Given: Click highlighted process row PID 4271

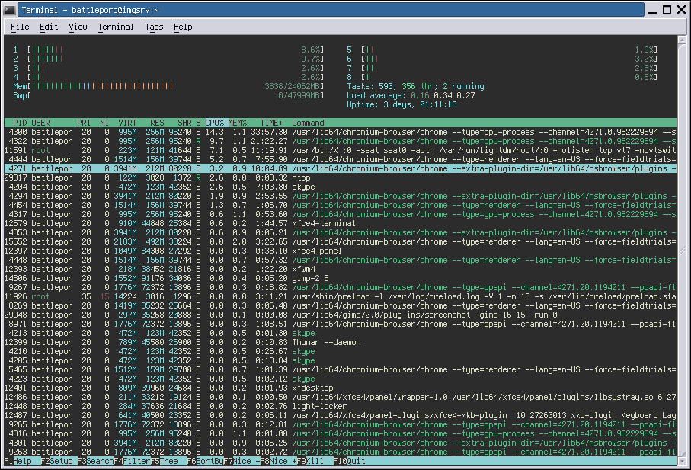Looking at the screenshot, I should [x=341, y=168].
